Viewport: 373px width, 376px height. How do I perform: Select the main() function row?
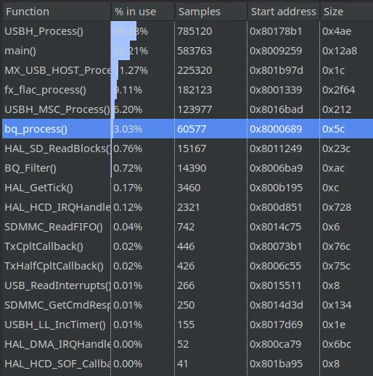[x=187, y=51]
